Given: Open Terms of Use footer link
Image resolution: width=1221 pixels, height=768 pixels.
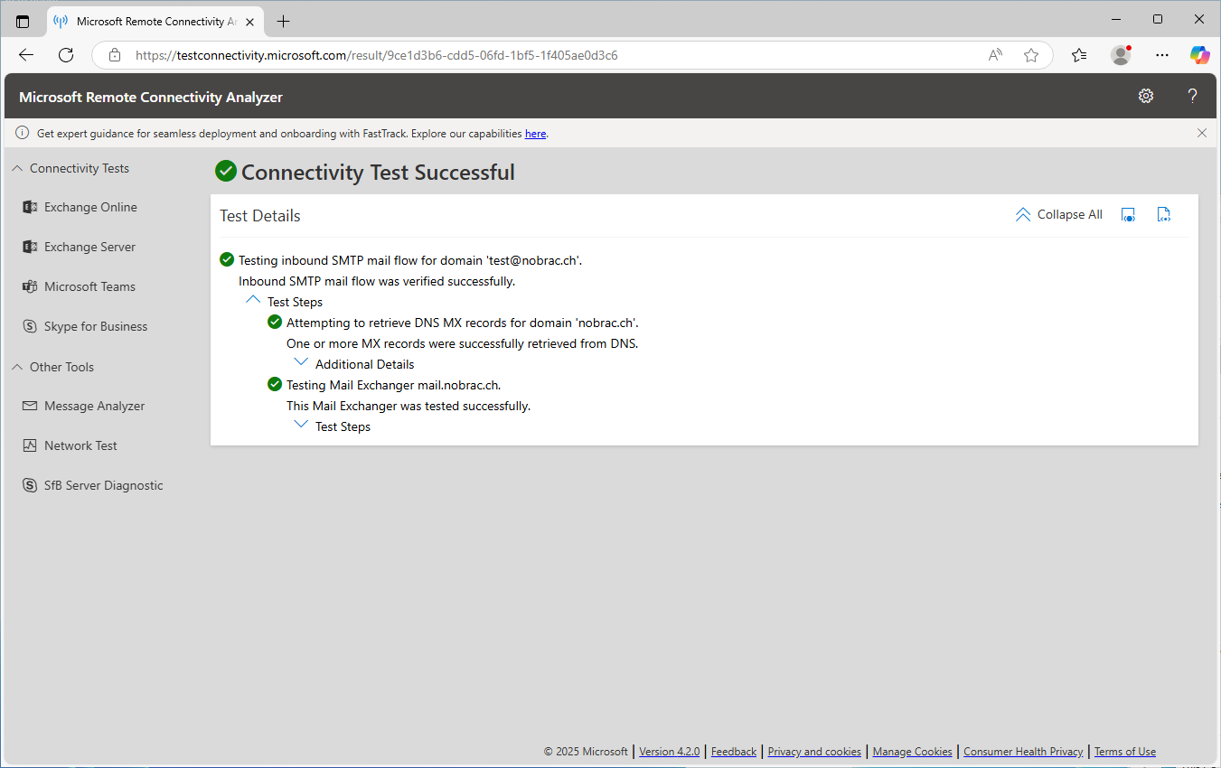Looking at the screenshot, I should [1125, 752].
